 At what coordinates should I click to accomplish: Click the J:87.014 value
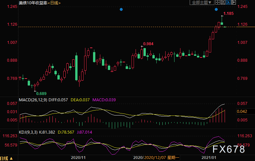(84, 132)
